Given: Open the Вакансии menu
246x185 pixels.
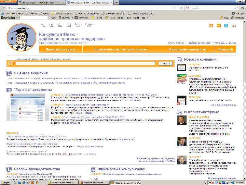Looking at the screenshot, I should click(225, 49).
